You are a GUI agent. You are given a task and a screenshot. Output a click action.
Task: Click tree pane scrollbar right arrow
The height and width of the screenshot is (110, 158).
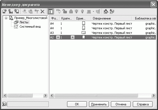(x=45, y=95)
